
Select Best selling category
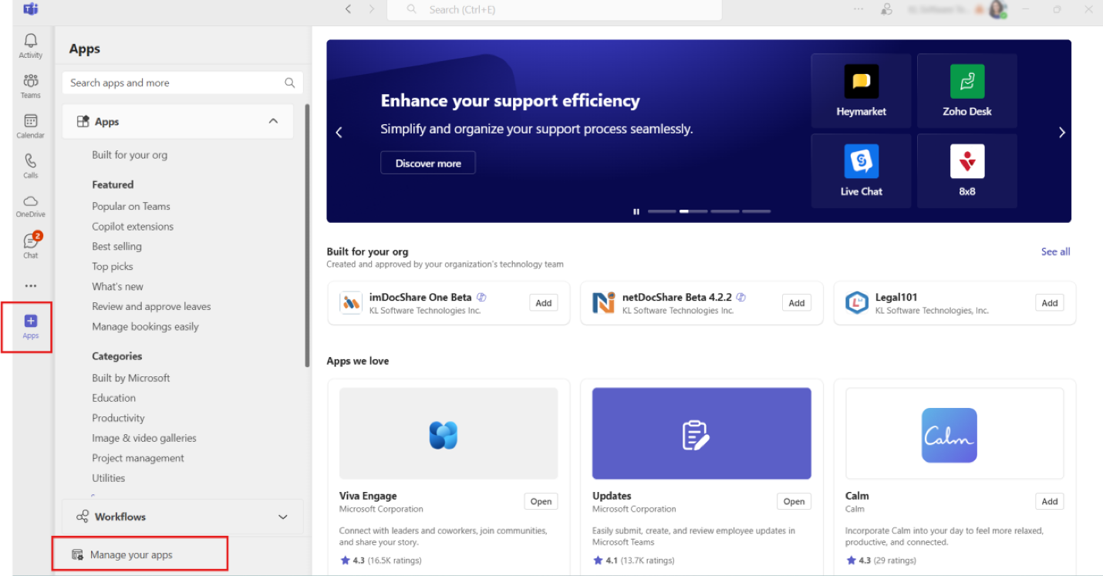click(116, 247)
